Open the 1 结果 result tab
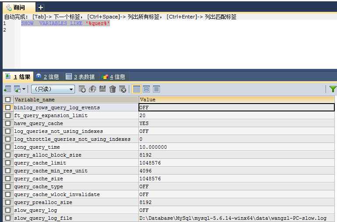This screenshot has width=337, height=222. pyautogui.click(x=18, y=77)
